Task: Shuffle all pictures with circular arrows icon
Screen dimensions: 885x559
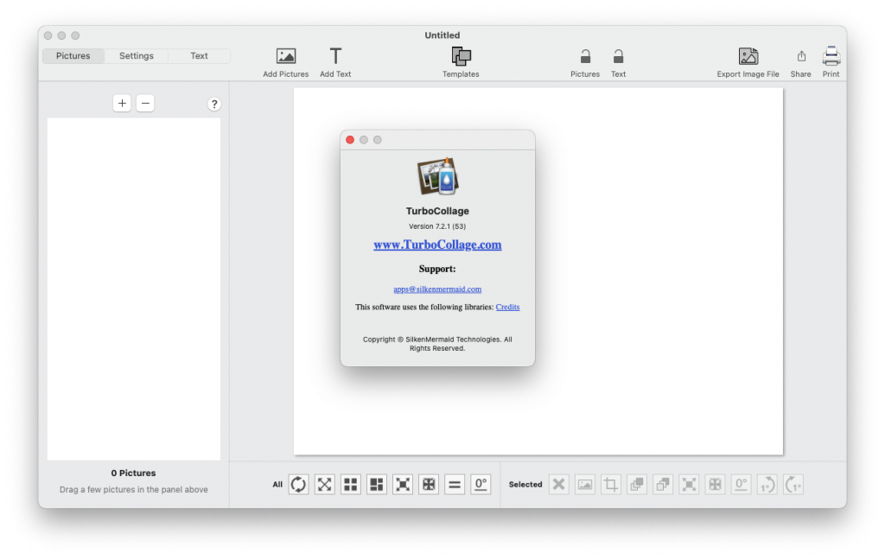Action: pyautogui.click(x=298, y=484)
